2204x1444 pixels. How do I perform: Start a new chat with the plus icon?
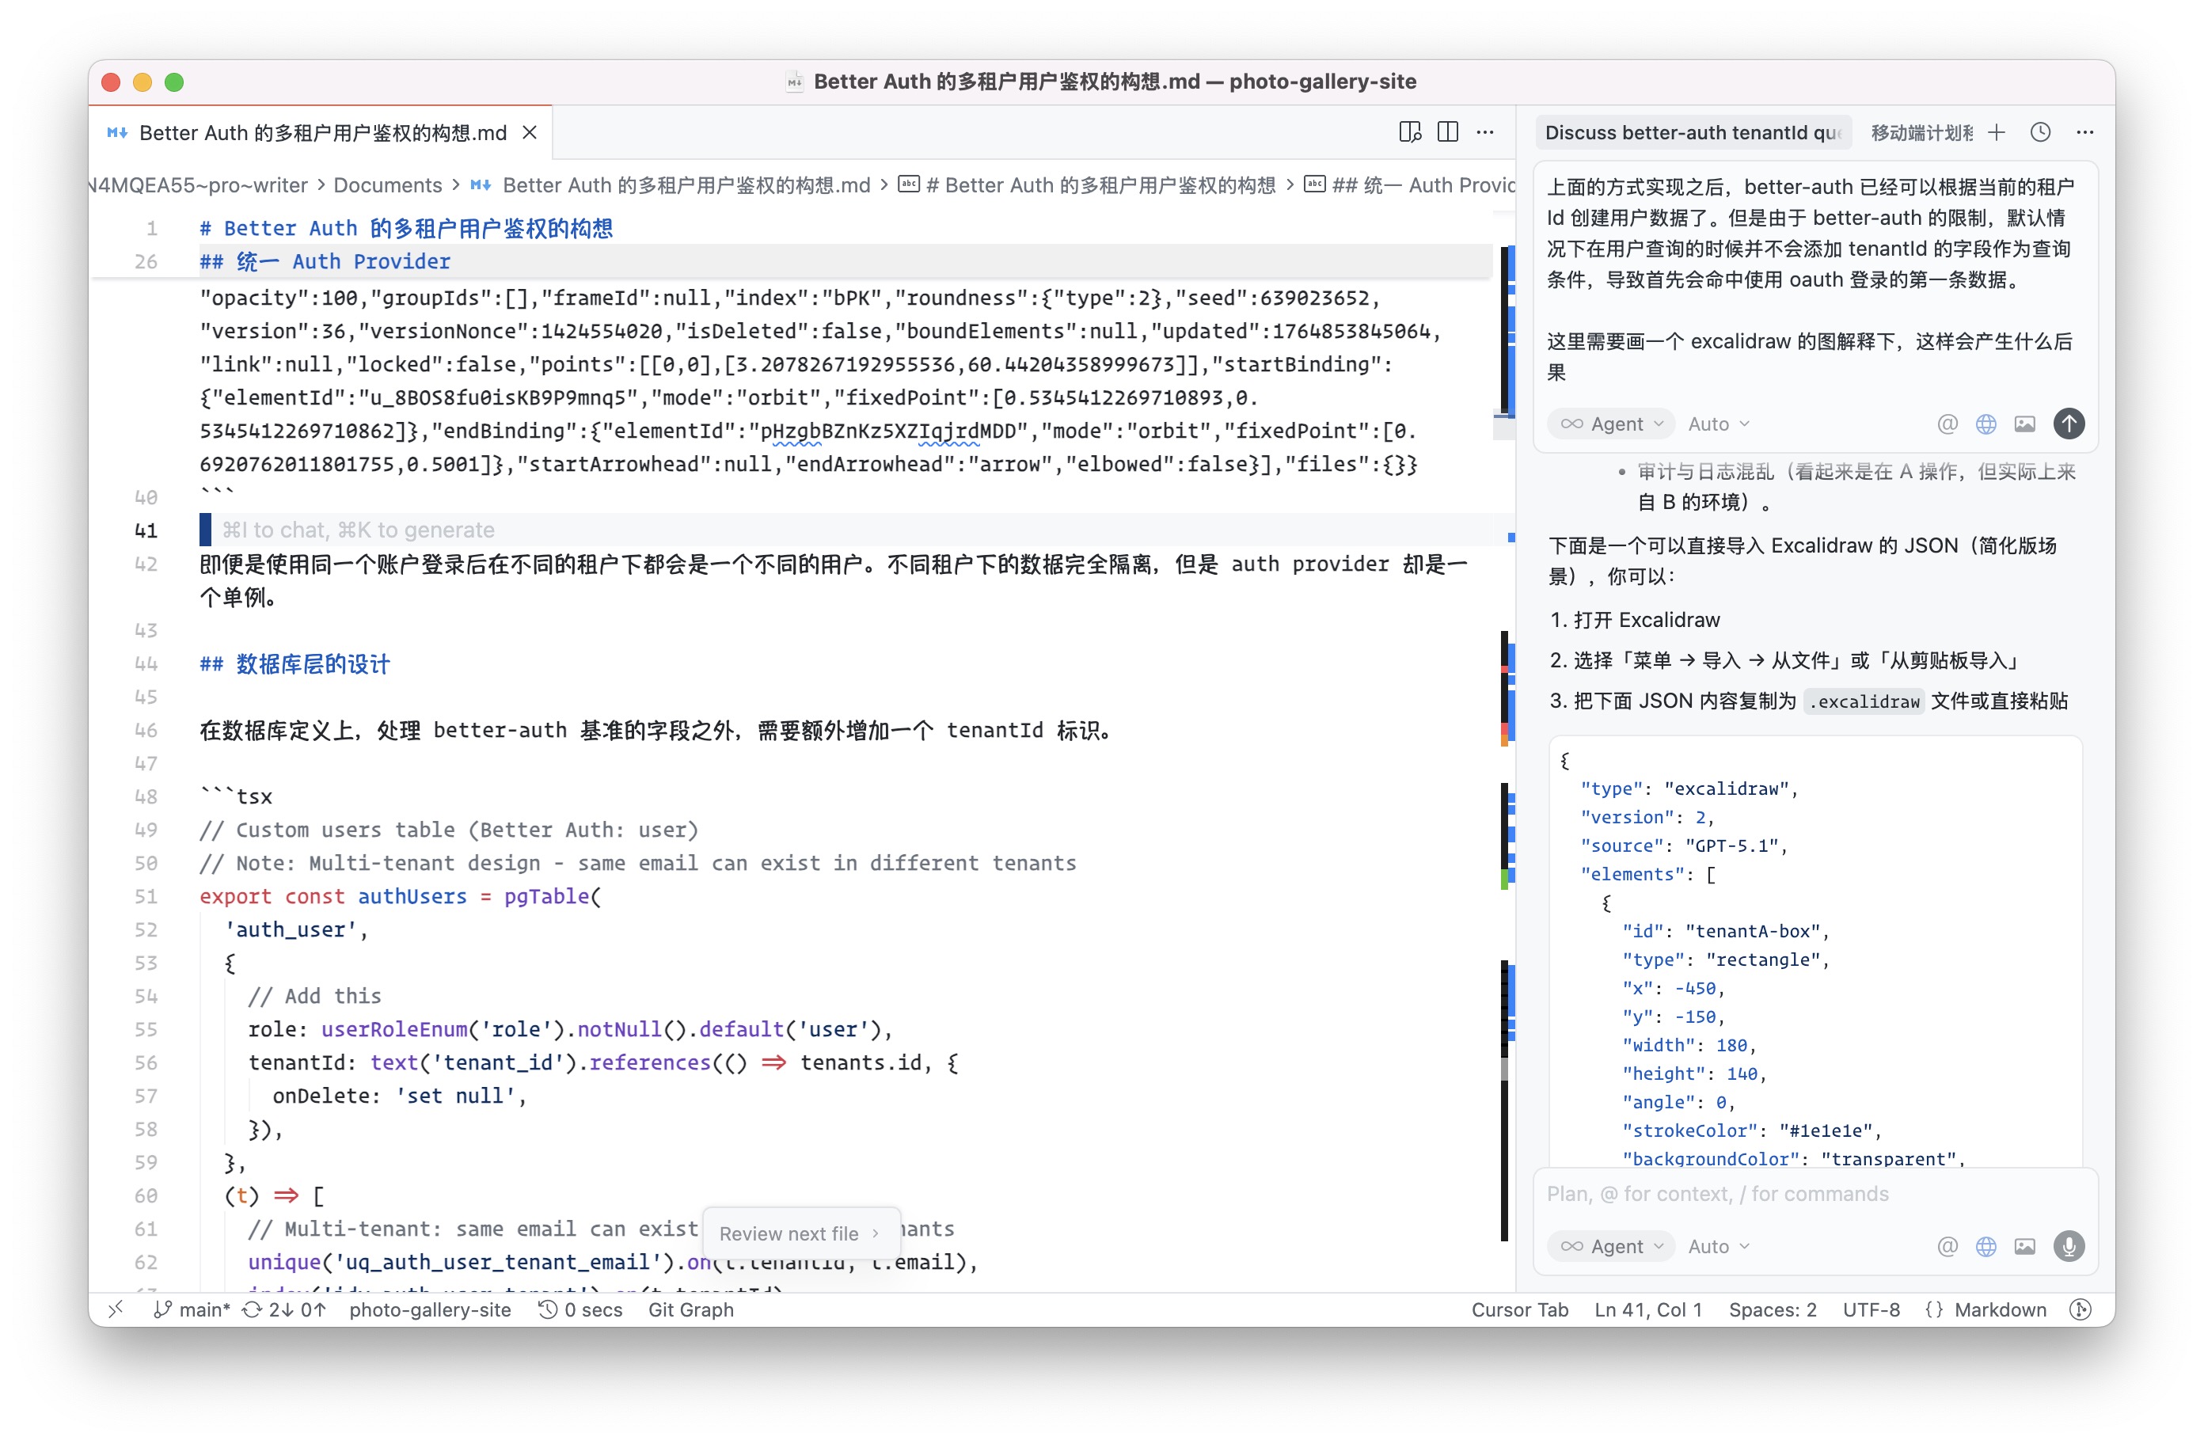tap(1997, 132)
